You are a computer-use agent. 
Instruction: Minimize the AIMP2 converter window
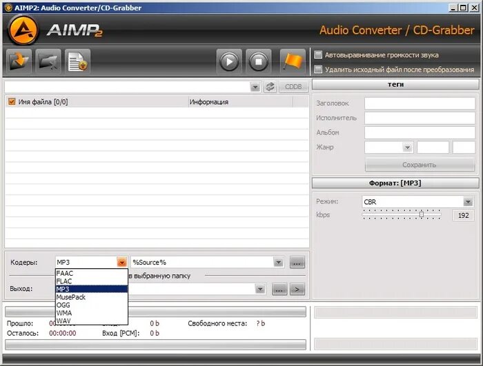[x=453, y=8]
